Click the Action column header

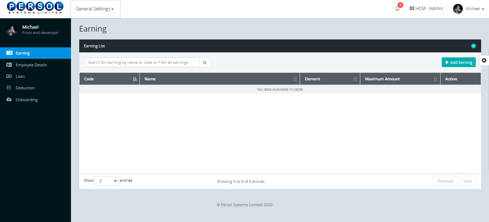(461, 79)
